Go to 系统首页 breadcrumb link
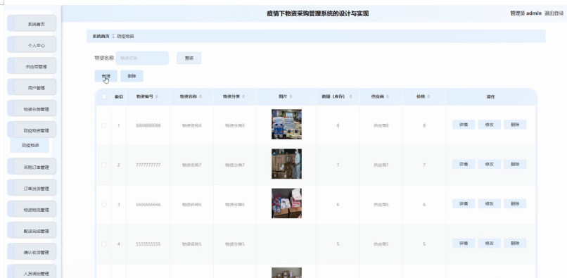This screenshot has width=567, height=278. [x=101, y=36]
